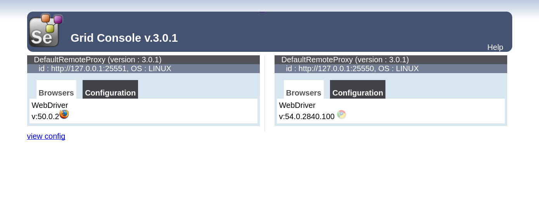Click the Firefox browser icon v:50.0.2

64,114
